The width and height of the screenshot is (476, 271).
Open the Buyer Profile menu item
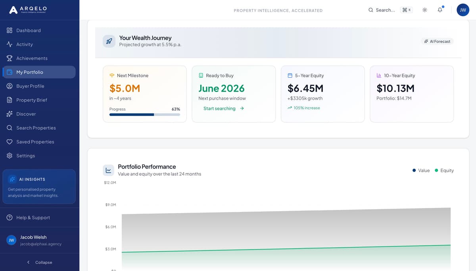coord(30,86)
